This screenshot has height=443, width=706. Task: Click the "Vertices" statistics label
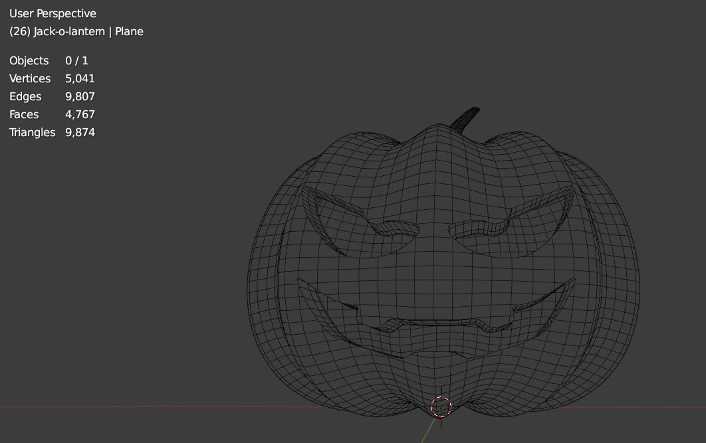pos(30,79)
